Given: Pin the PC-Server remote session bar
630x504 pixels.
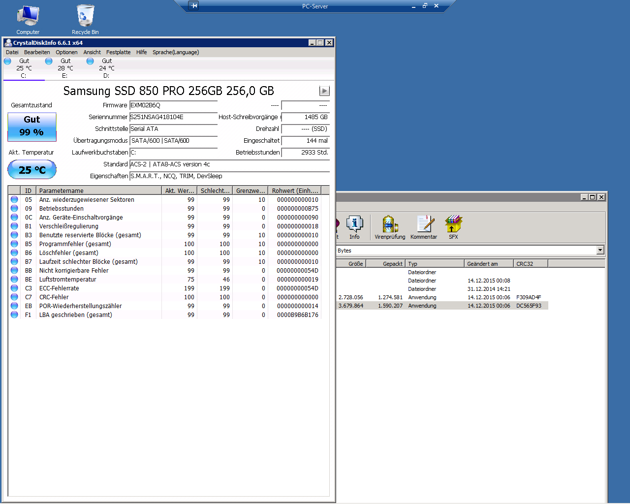Looking at the screenshot, I should [x=194, y=6].
